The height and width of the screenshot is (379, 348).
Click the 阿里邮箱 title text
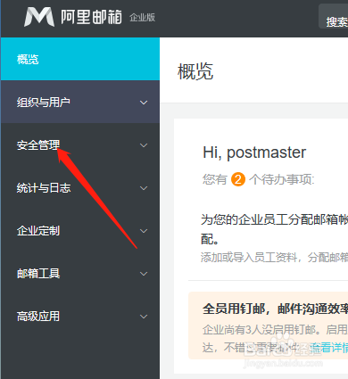tap(91, 17)
